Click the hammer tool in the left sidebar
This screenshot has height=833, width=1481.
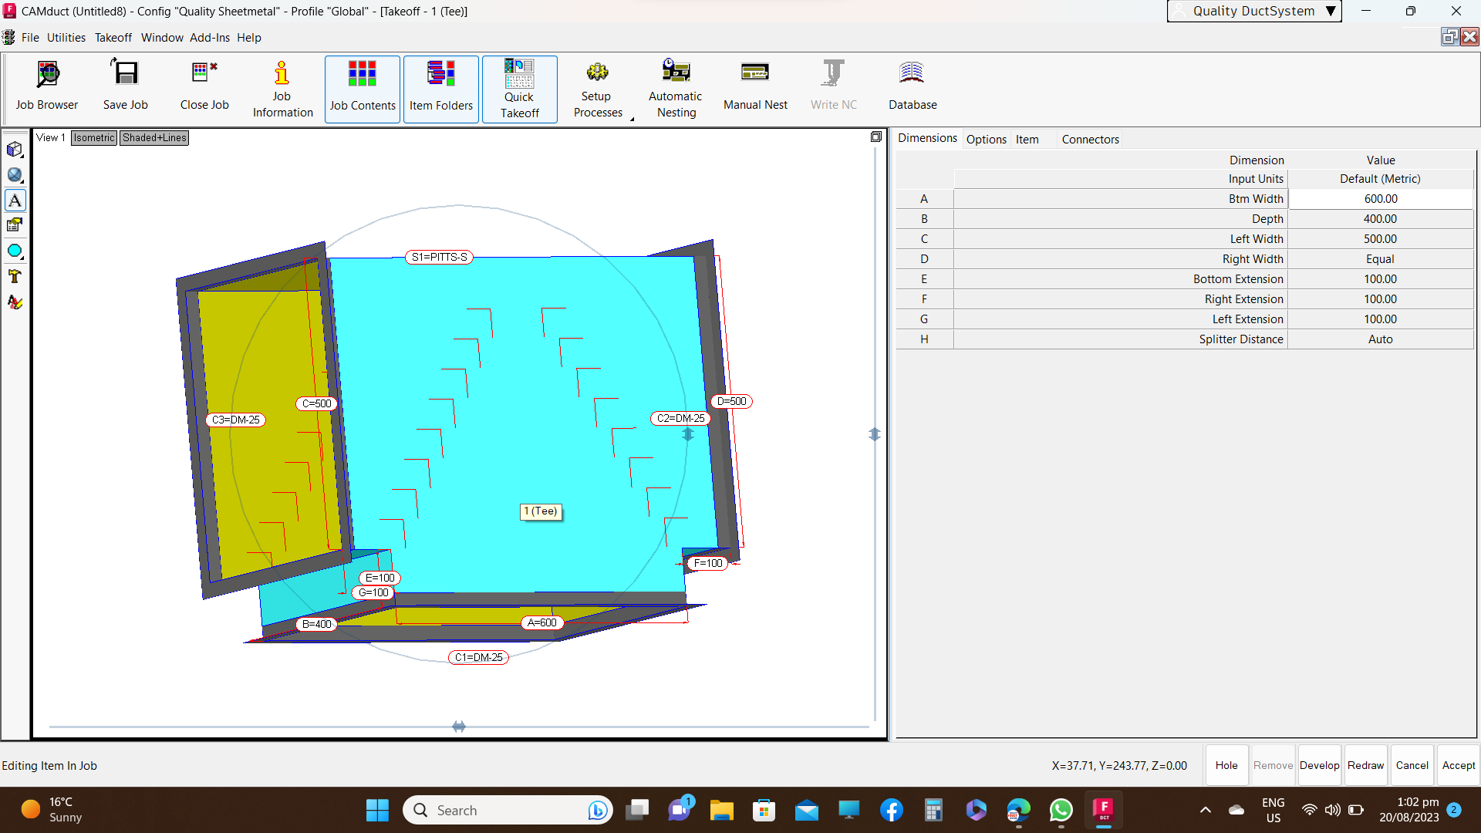point(15,276)
